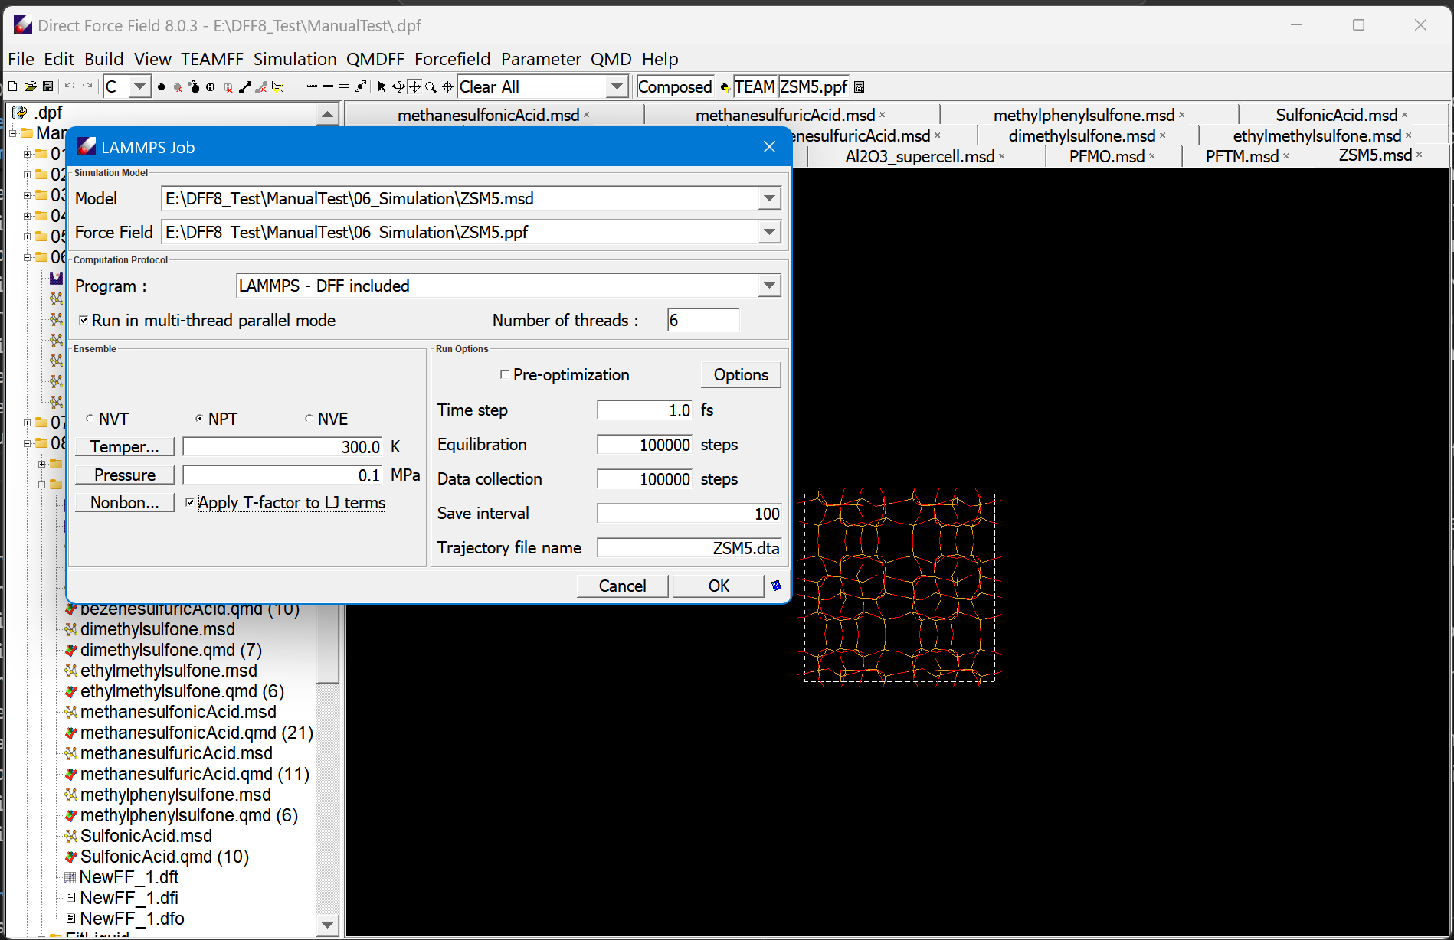This screenshot has height=940, width=1454.
Task: Open an existing .dpf file
Action: click(31, 86)
